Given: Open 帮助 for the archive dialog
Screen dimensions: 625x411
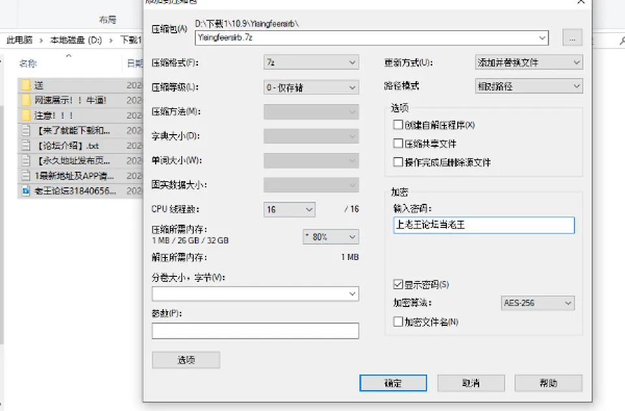Looking at the screenshot, I should (548, 383).
